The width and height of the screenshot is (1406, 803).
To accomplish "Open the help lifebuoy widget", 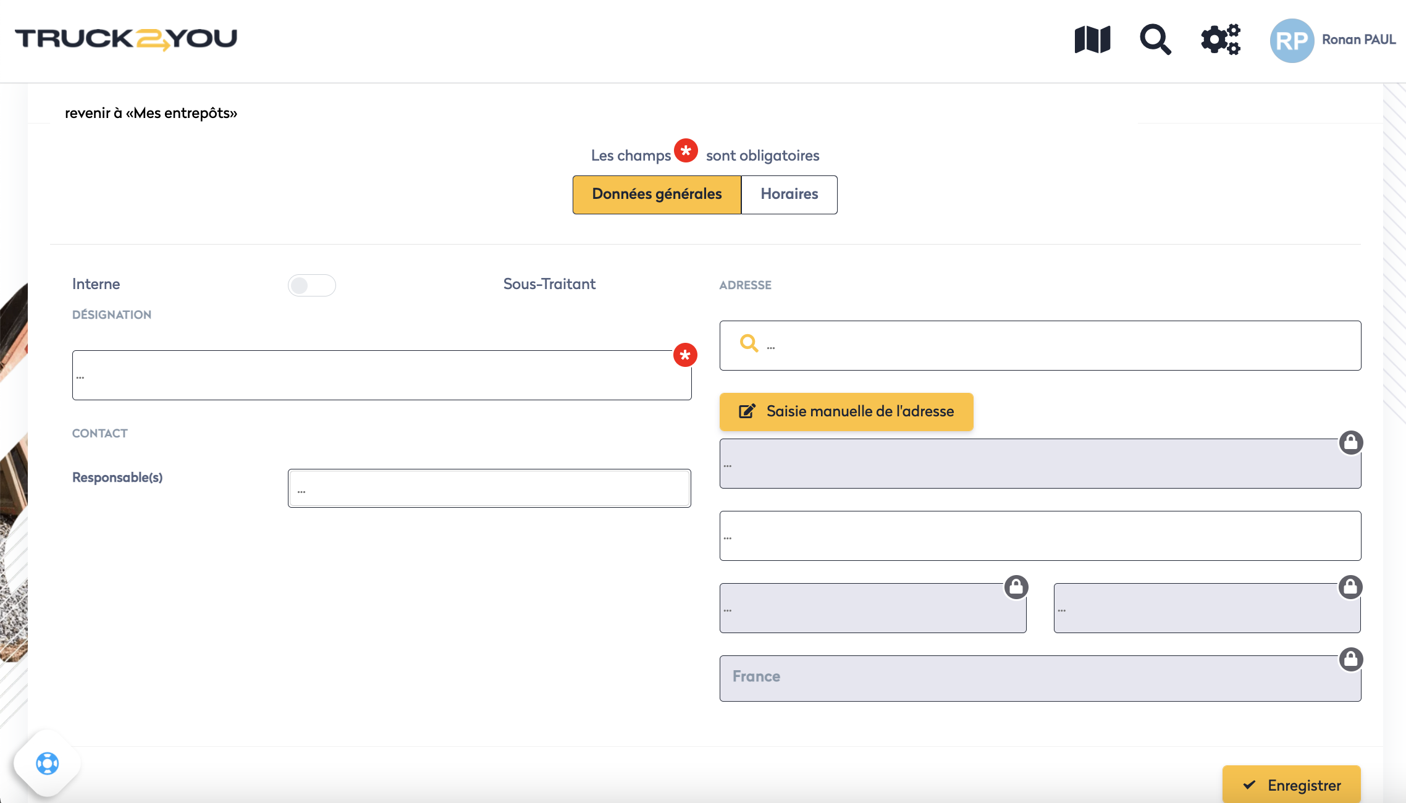I will pos(48,763).
